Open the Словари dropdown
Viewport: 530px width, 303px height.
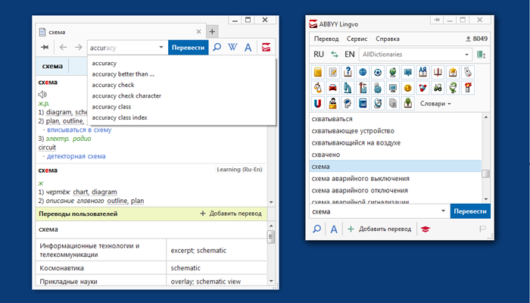coord(435,103)
